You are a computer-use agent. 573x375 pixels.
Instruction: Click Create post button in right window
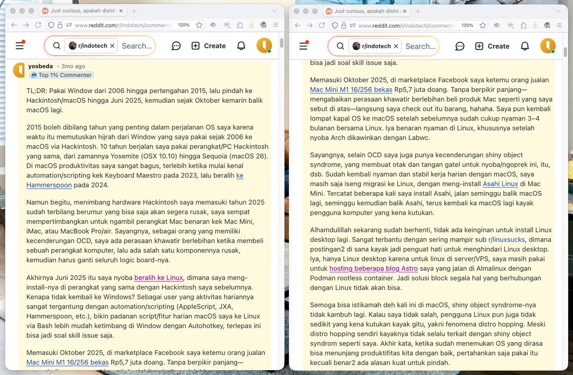[x=492, y=46]
